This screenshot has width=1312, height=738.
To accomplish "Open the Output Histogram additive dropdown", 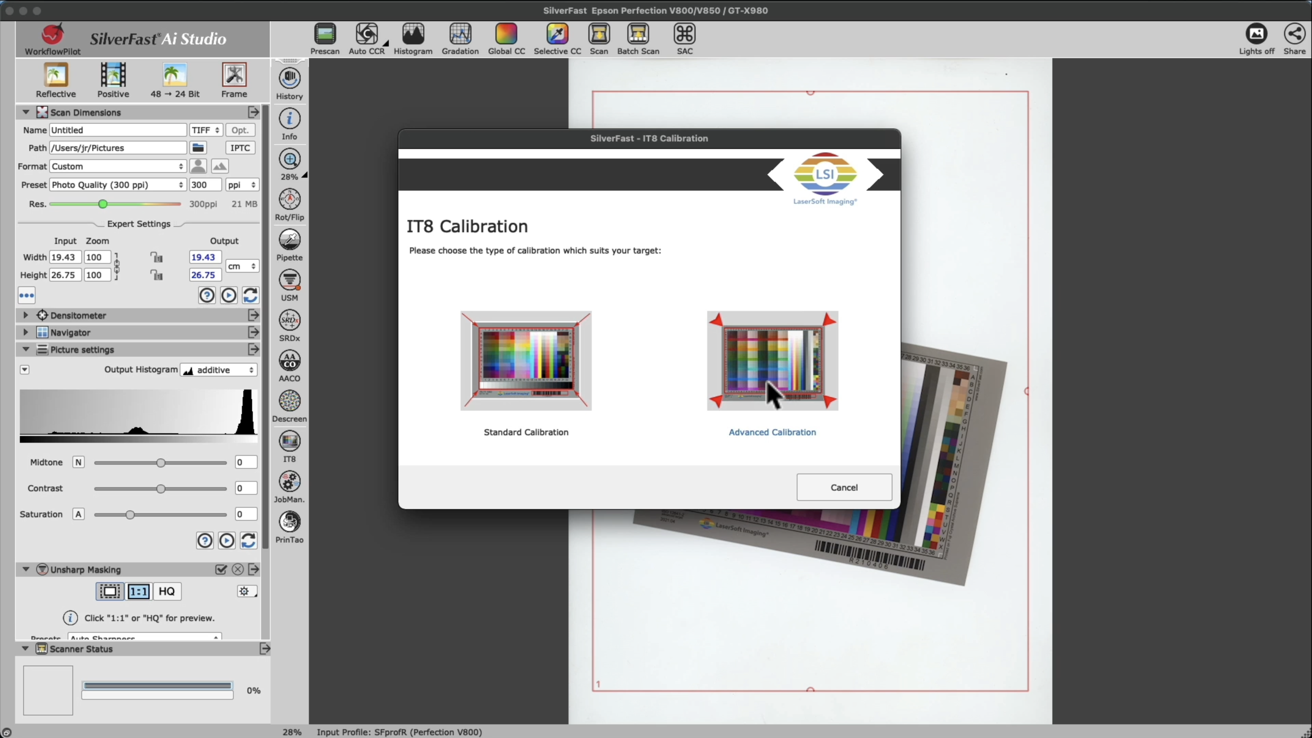I will pos(219,370).
